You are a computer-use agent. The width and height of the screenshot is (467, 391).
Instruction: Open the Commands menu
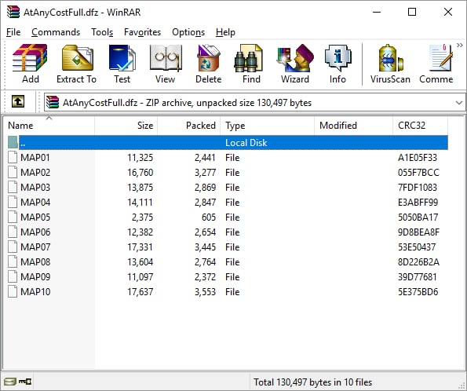coord(56,32)
